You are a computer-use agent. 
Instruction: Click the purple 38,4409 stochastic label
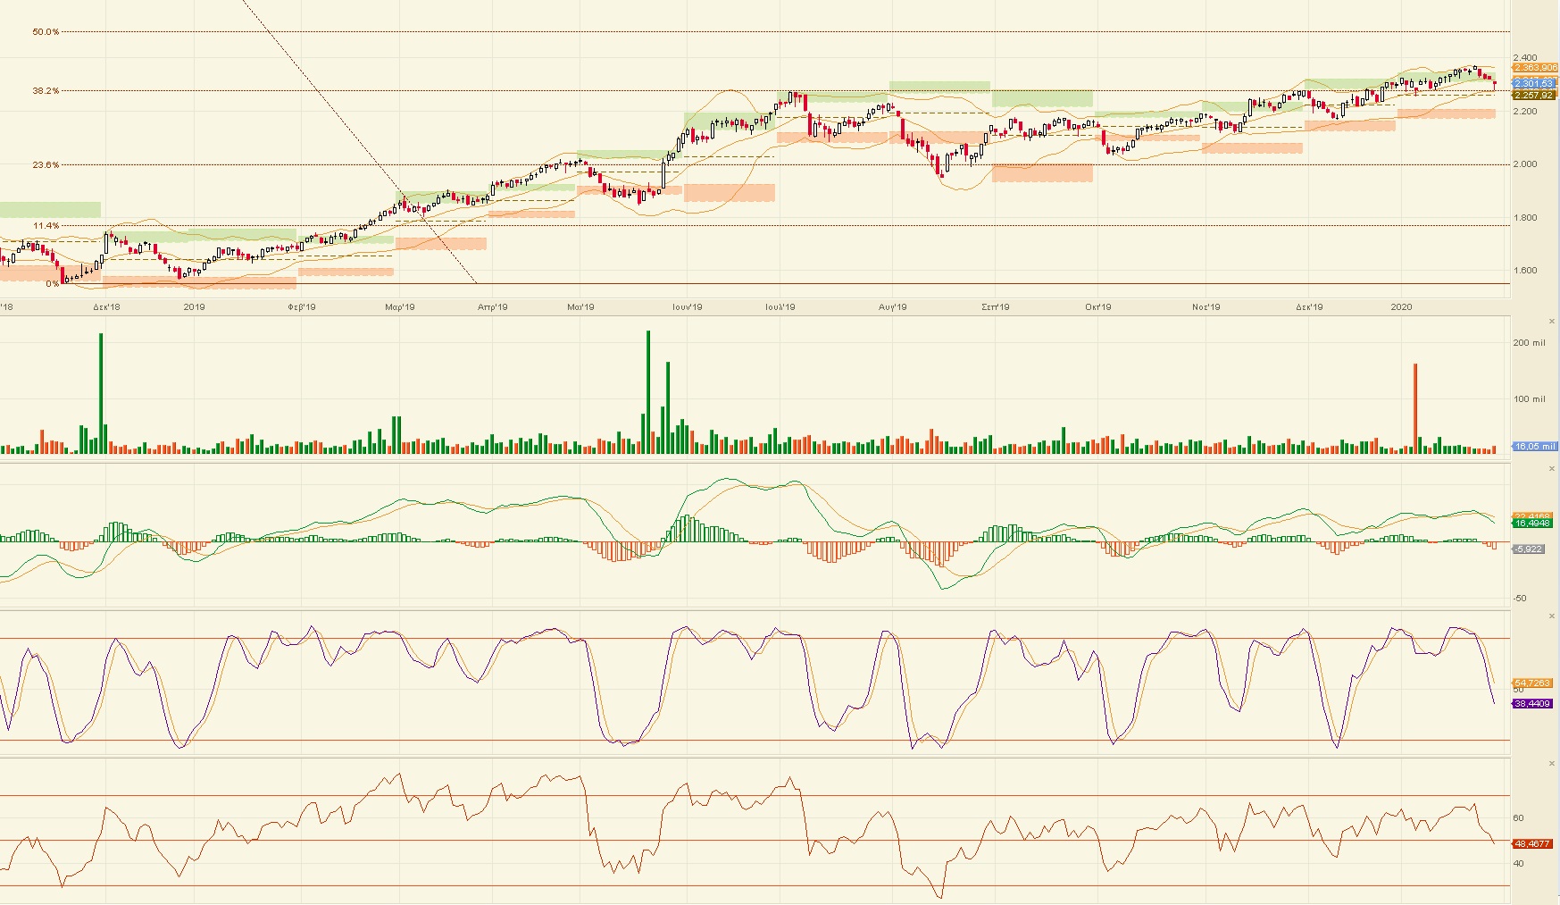1533,704
